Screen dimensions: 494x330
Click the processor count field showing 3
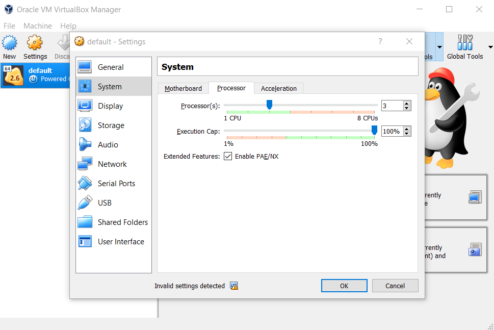point(392,106)
